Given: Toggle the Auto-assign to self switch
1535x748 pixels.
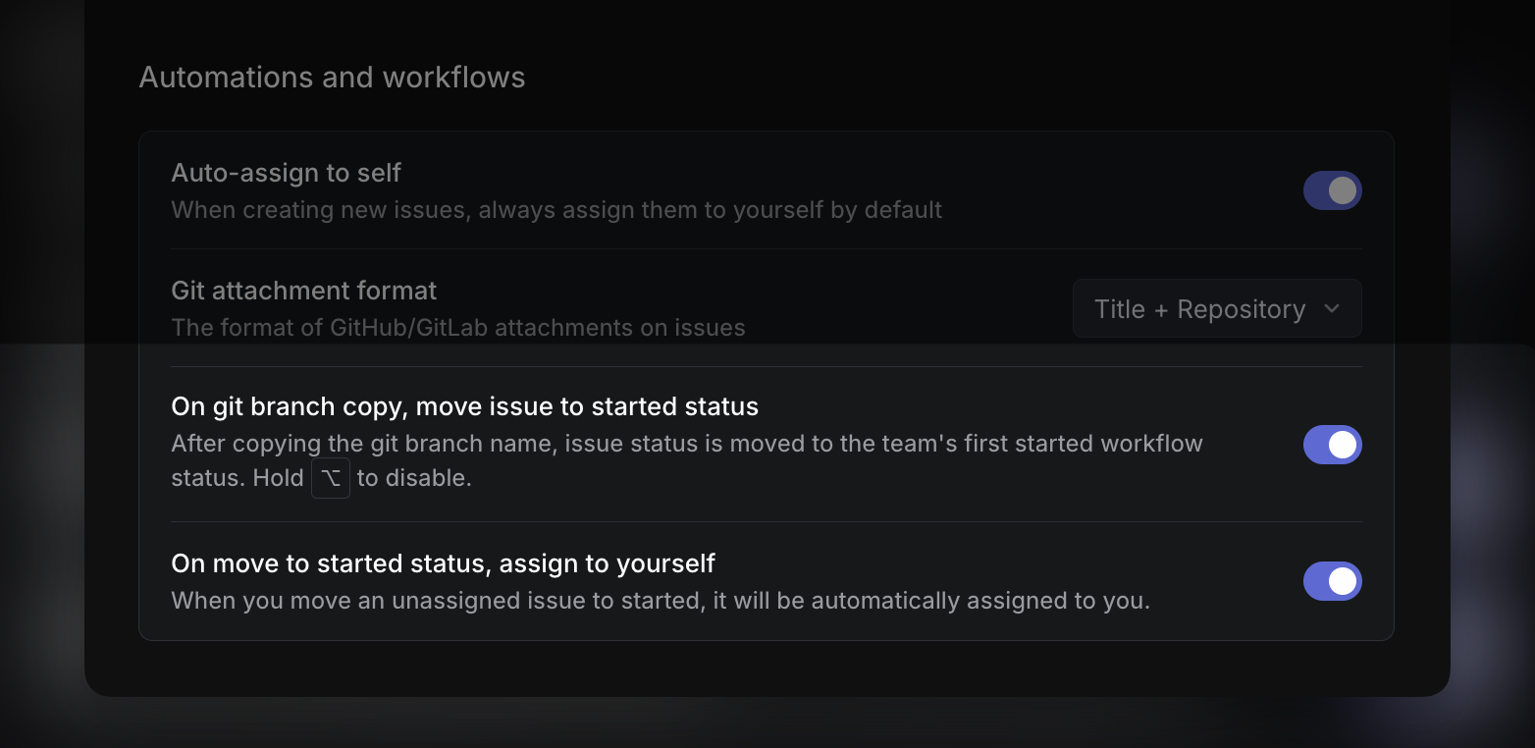Looking at the screenshot, I should pyautogui.click(x=1332, y=190).
